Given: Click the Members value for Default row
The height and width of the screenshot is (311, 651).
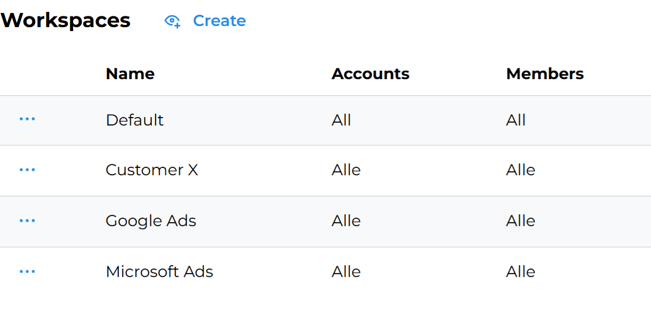Looking at the screenshot, I should tap(516, 120).
